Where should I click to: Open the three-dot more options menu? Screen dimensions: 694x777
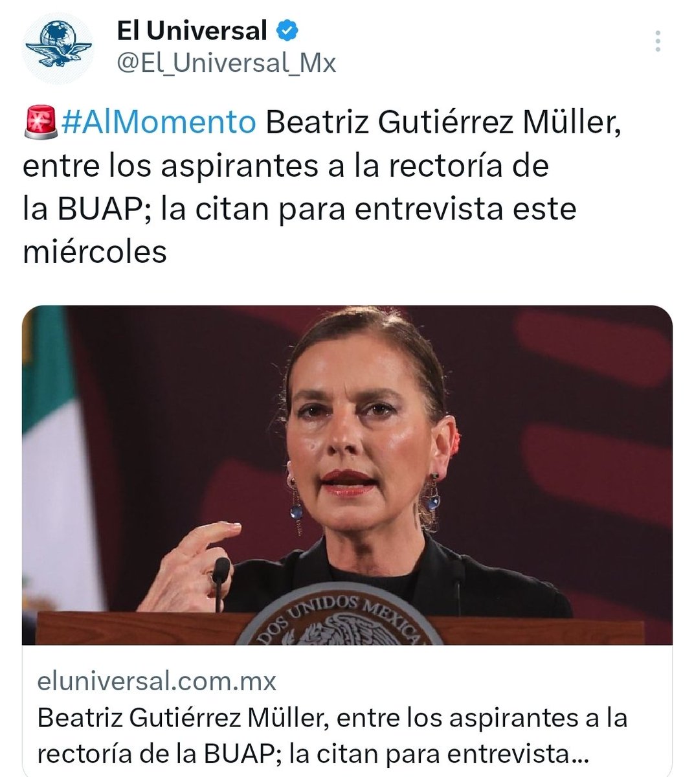point(658,41)
